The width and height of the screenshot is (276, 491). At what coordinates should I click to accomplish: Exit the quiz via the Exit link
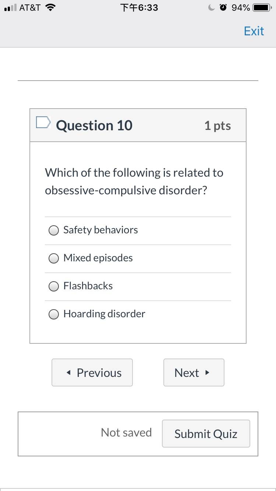pyautogui.click(x=254, y=31)
